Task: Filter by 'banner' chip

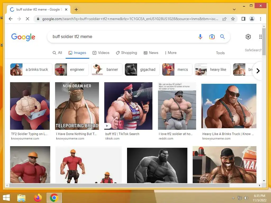Action: [x=107, y=70]
